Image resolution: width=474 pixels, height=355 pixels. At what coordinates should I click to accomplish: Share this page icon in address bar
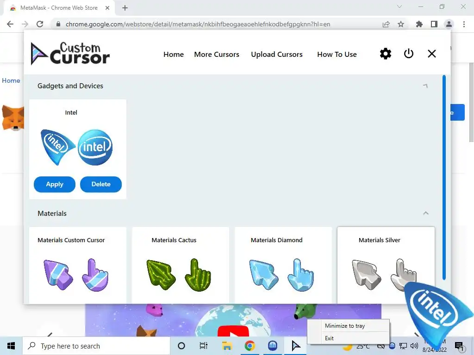coord(386,24)
